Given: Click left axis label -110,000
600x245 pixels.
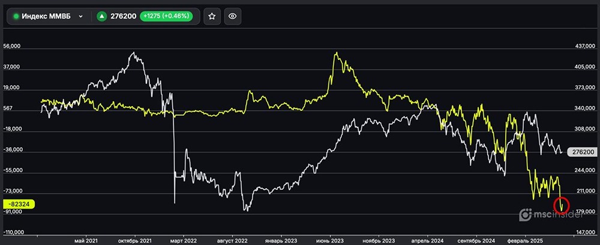Looking at the screenshot, I should pos(13,232).
